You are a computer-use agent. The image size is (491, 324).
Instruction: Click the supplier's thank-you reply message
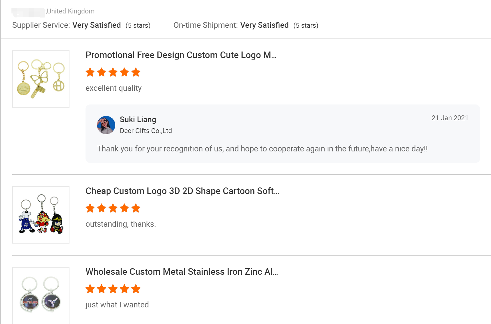(x=262, y=149)
